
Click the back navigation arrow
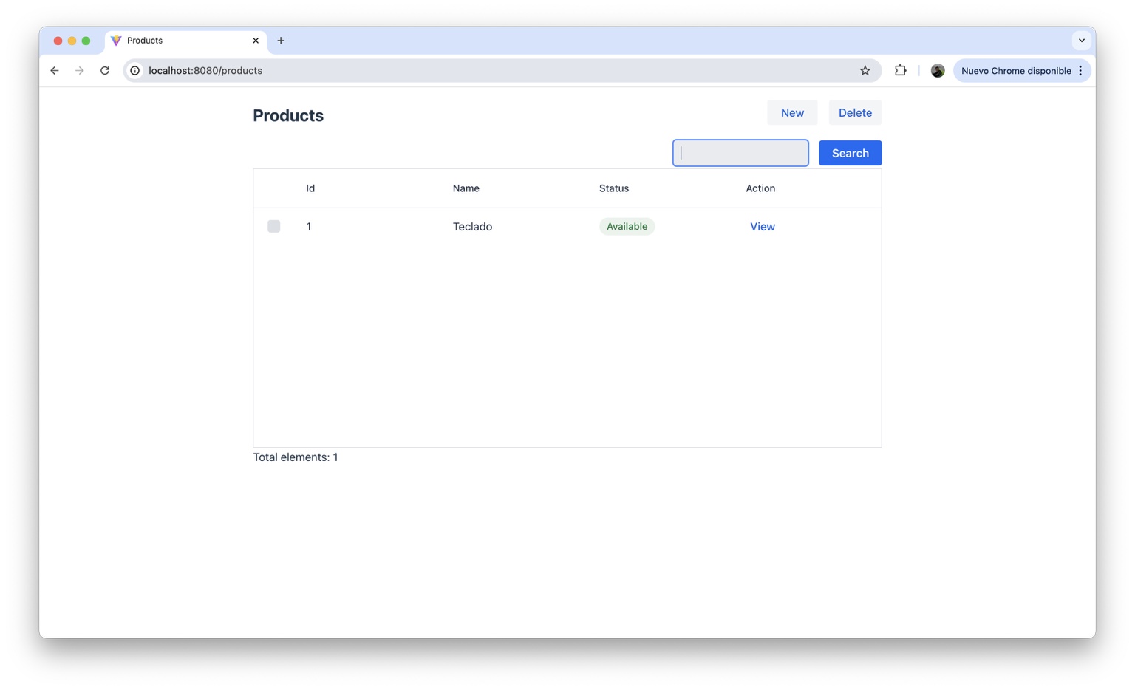pyautogui.click(x=54, y=70)
